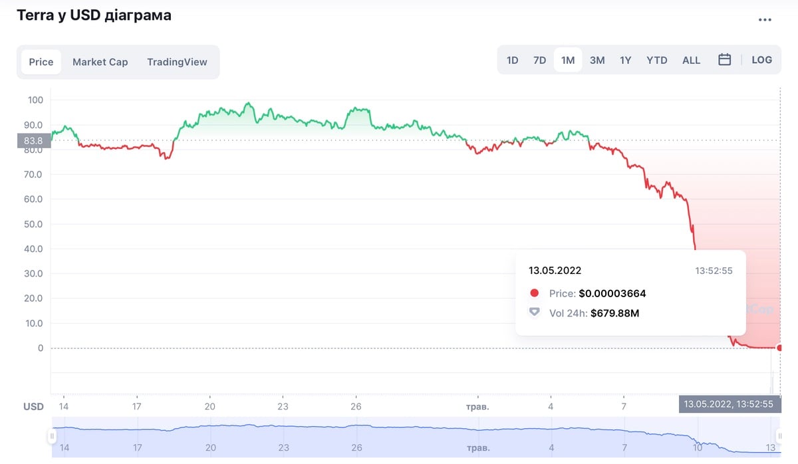Toggle the LOG scale
The height and width of the screenshot is (464, 798).
762,60
